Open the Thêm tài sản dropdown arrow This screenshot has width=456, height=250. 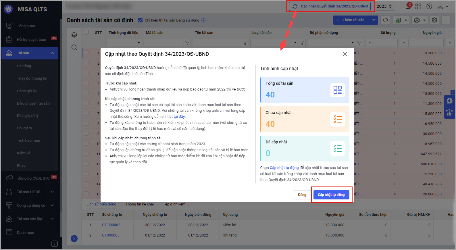click(374, 20)
